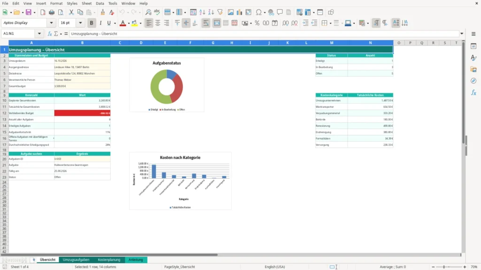The width and height of the screenshot is (481, 270).
Task: Insert a comment
Action: (x=280, y=12)
